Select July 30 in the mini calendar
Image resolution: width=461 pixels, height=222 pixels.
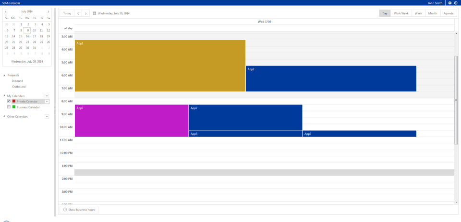[x=27, y=48]
